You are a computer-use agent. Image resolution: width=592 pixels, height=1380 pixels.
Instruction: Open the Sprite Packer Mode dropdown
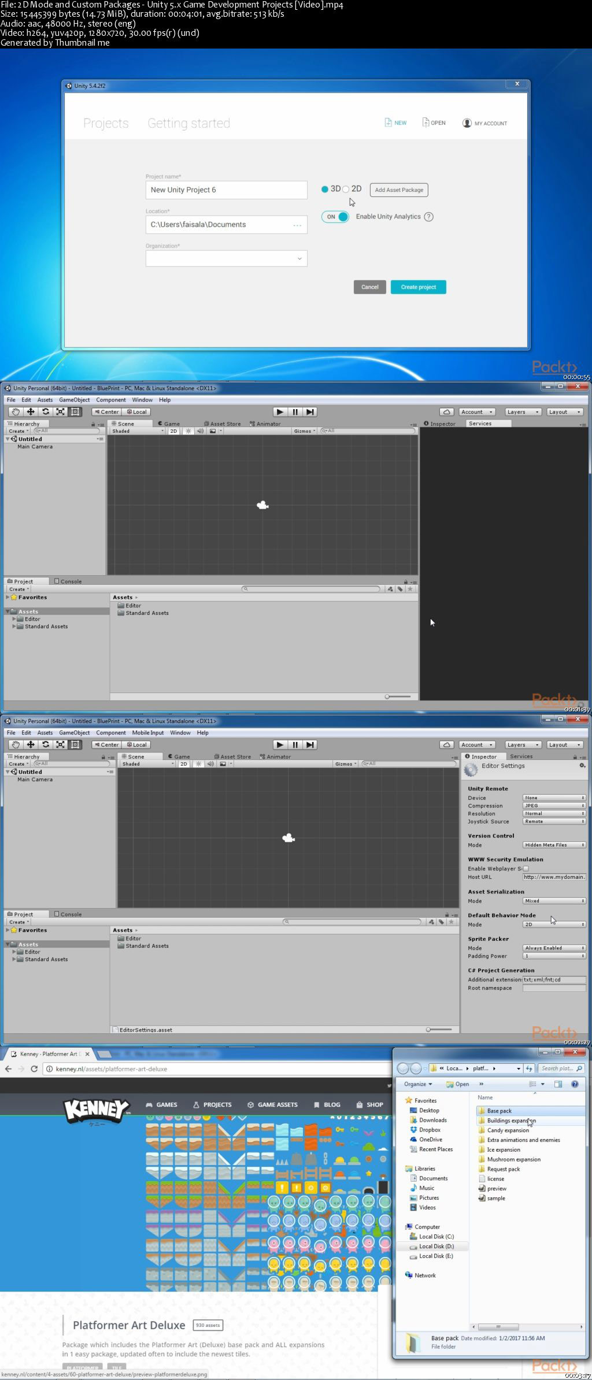pos(554,948)
